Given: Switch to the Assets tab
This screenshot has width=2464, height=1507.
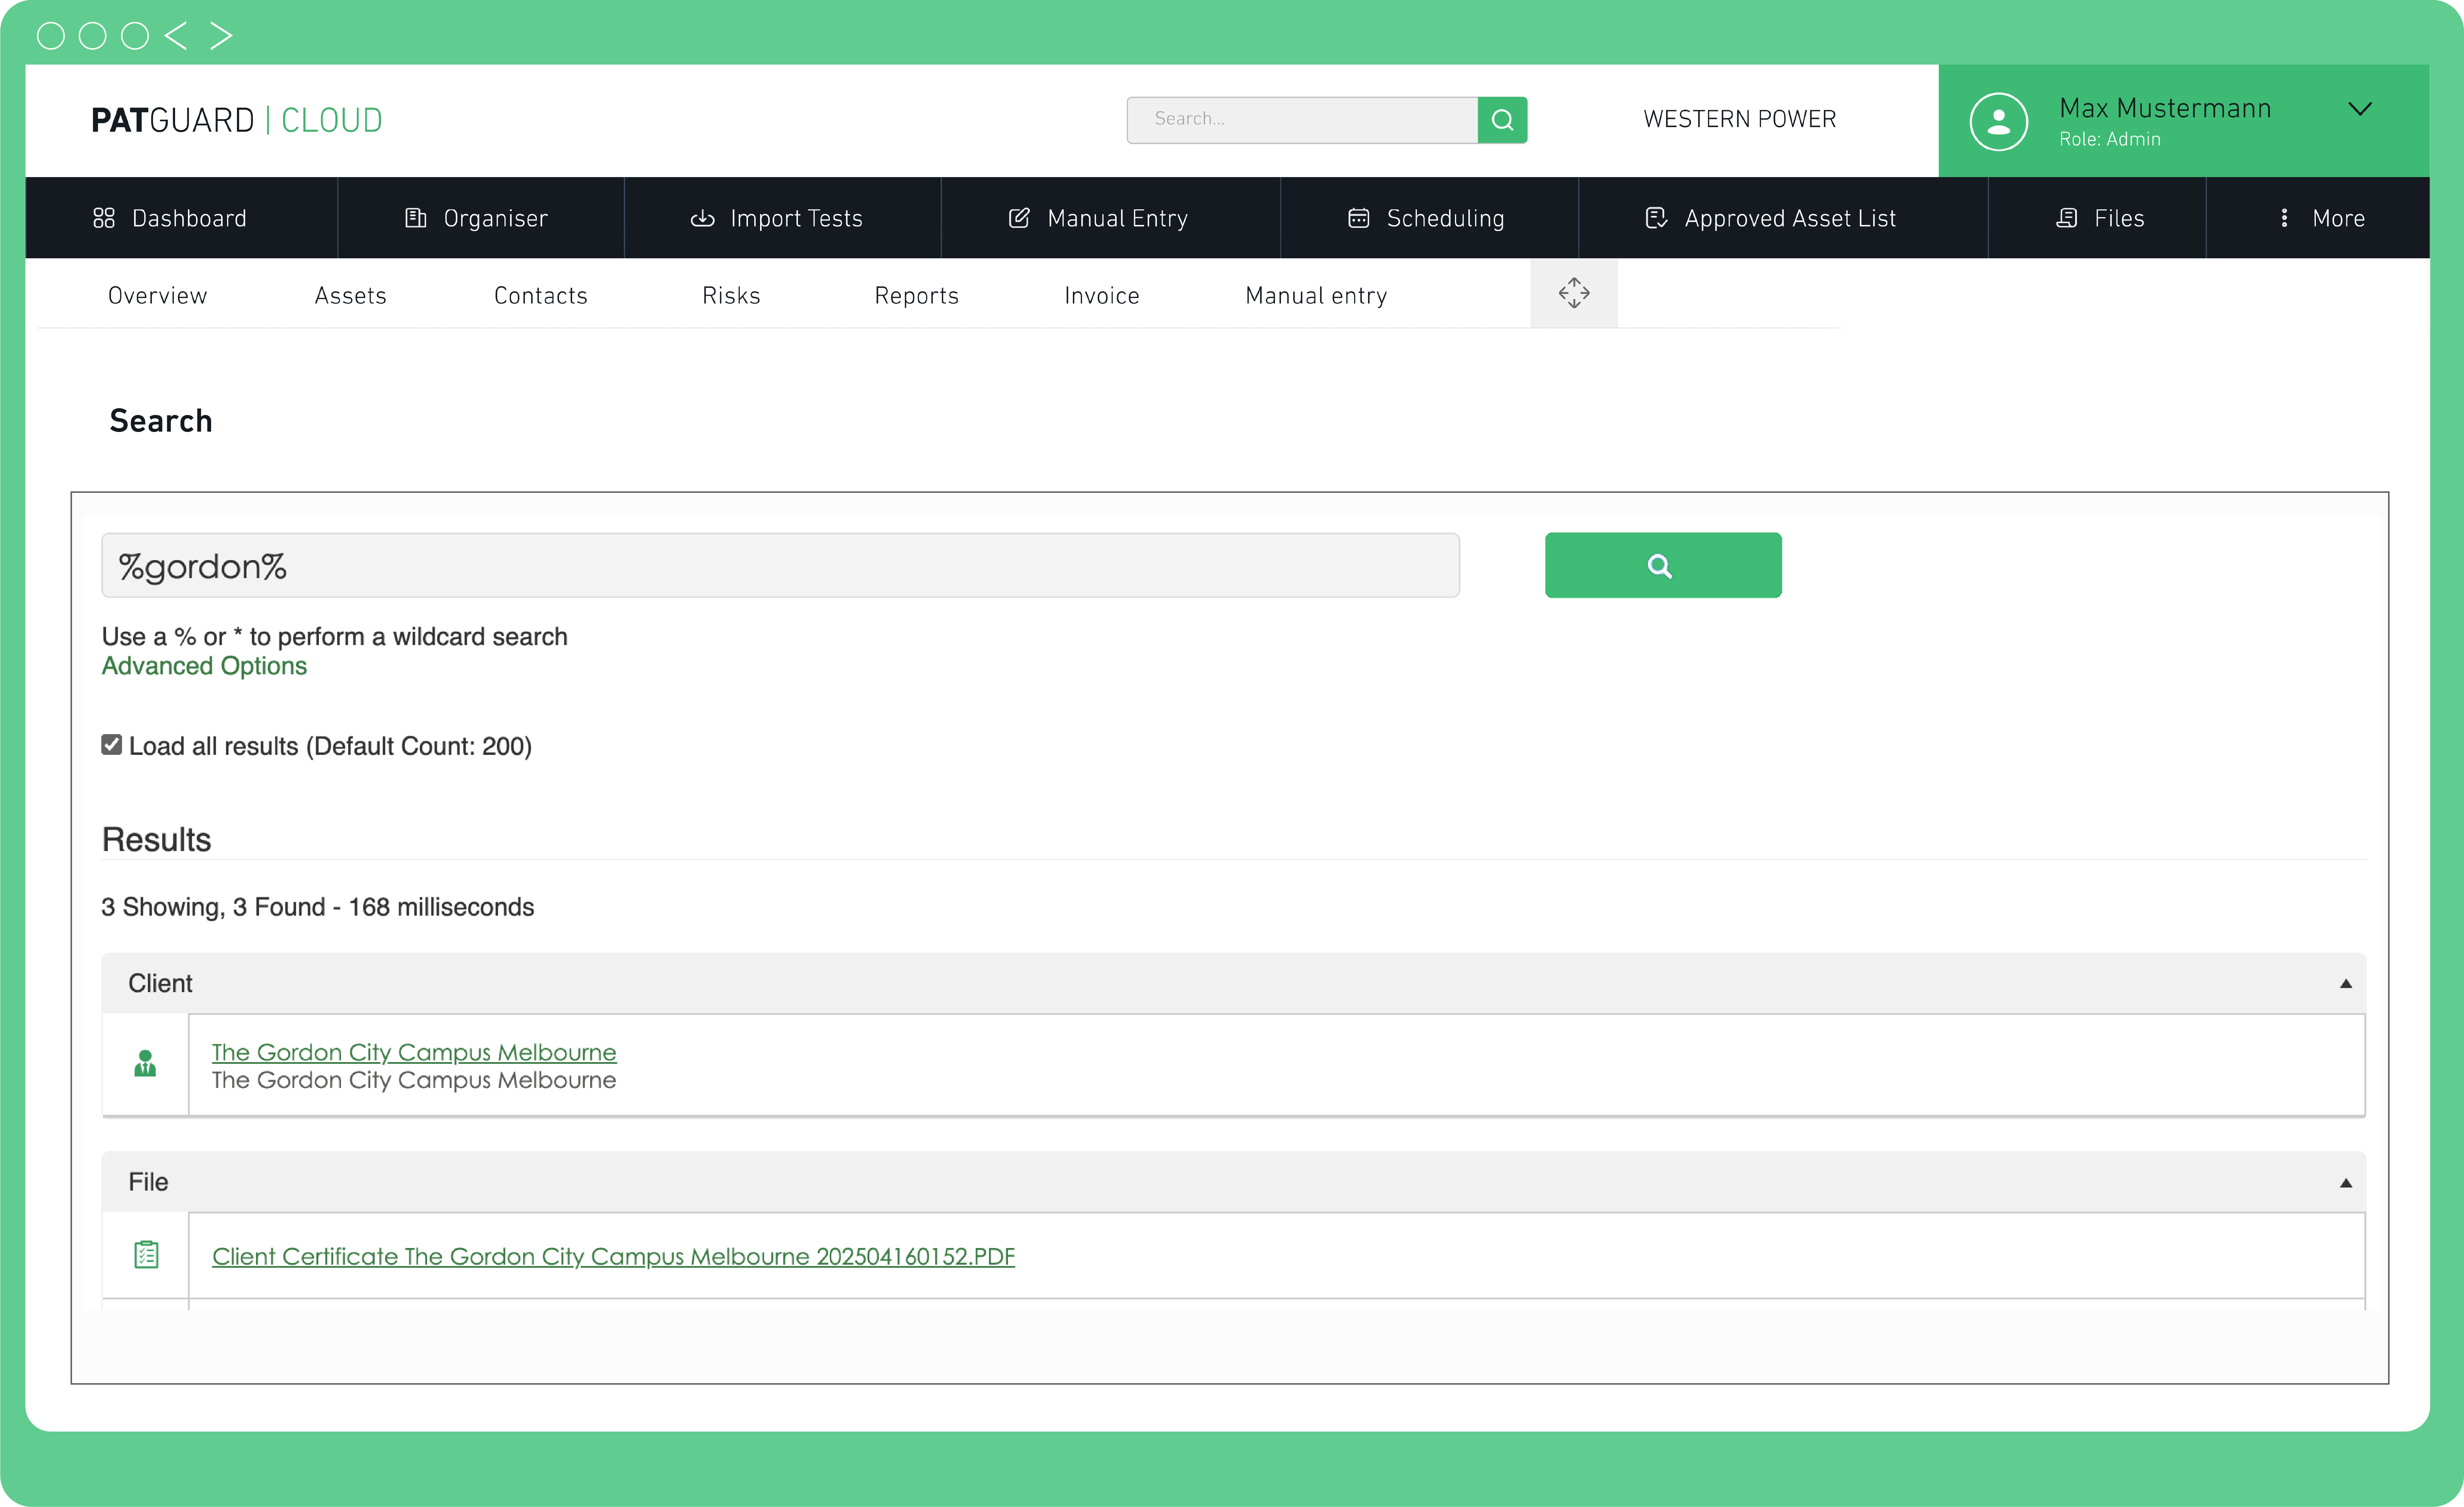Looking at the screenshot, I should tap(350, 296).
